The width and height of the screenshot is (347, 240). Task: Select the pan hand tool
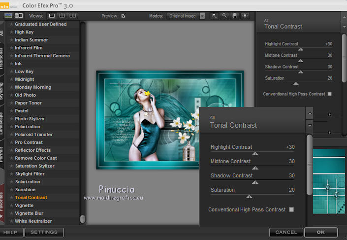pyautogui.click(x=235, y=16)
